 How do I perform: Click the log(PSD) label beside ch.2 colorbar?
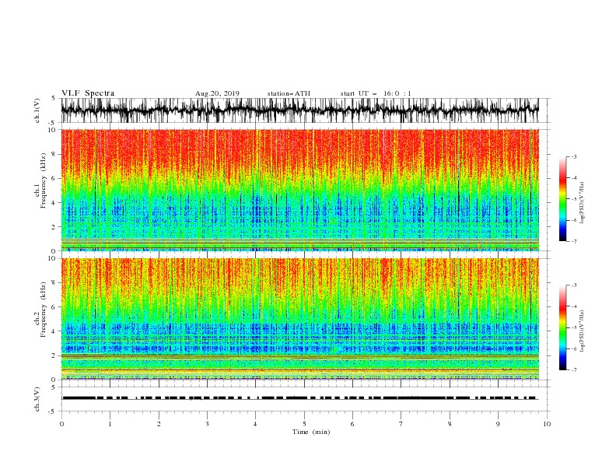click(x=582, y=331)
